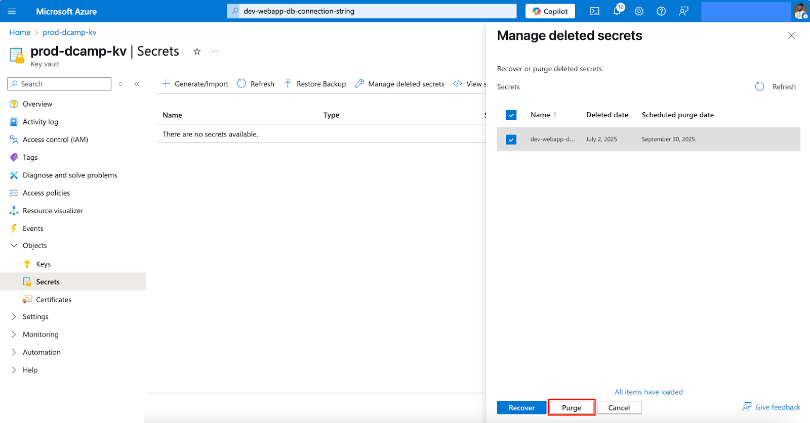Click Manage deleted secrets in the toolbar
This screenshot has width=810, height=423.
pos(399,84)
